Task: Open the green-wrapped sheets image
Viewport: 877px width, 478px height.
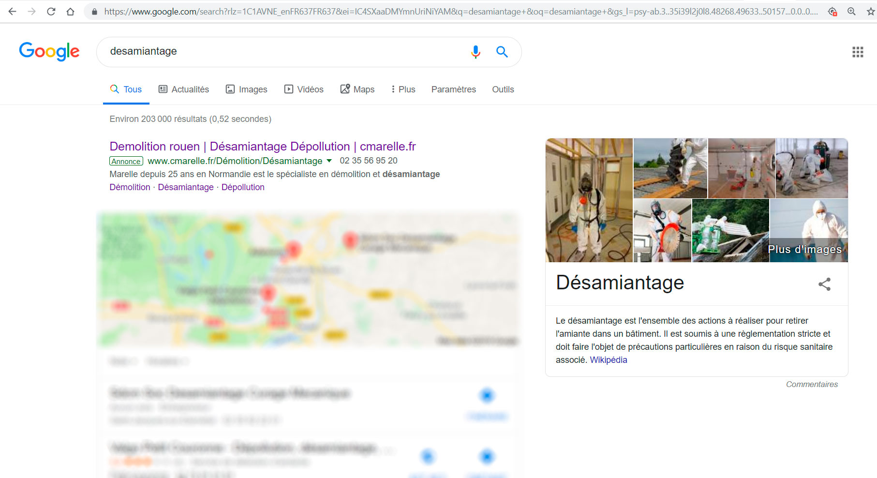Action: (x=730, y=231)
